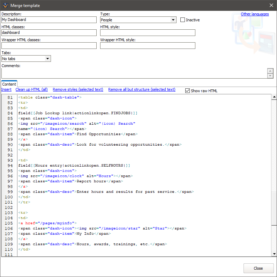Uncheck Show raw HTML option
This screenshot has height=277, width=277.
pos(187,91)
